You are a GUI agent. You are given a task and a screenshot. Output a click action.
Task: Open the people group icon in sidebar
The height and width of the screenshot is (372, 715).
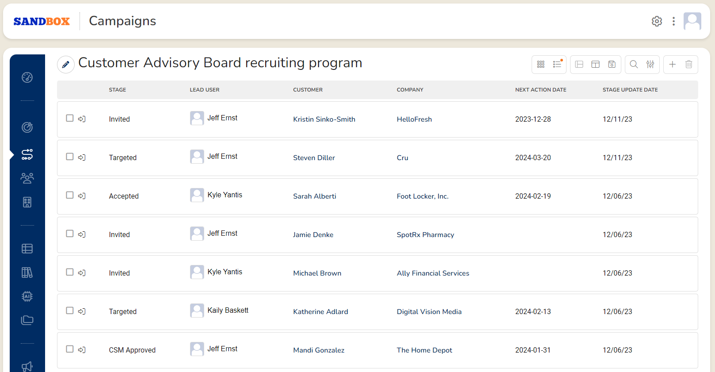click(27, 178)
